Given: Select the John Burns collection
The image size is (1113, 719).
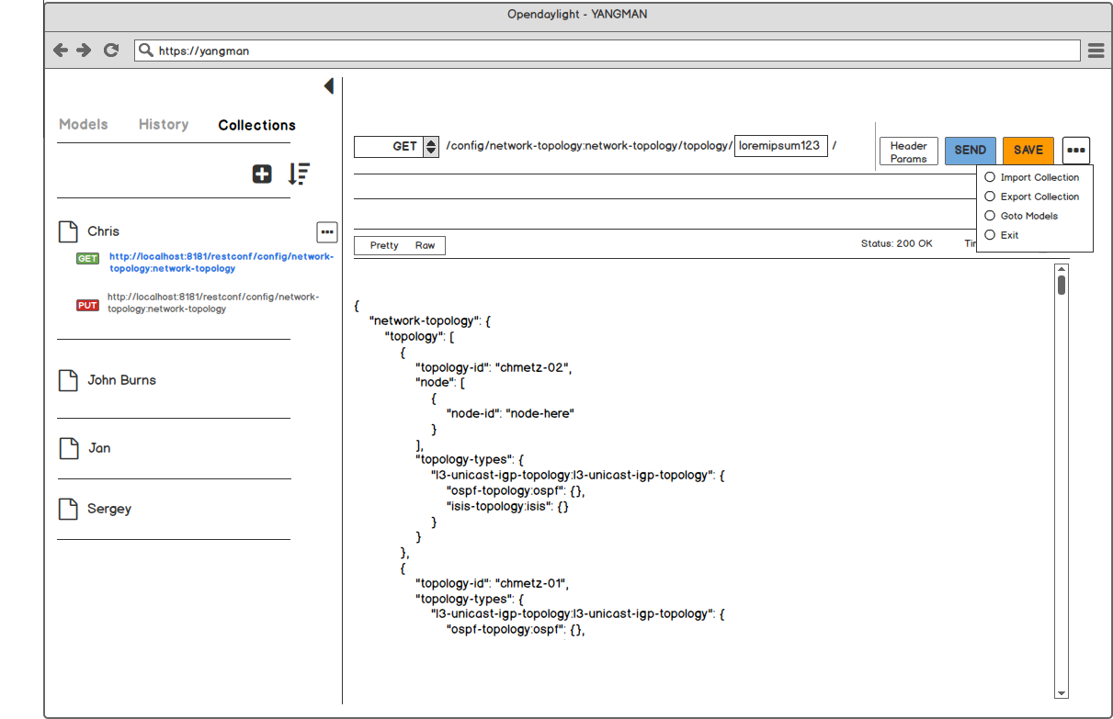Looking at the screenshot, I should (x=121, y=380).
